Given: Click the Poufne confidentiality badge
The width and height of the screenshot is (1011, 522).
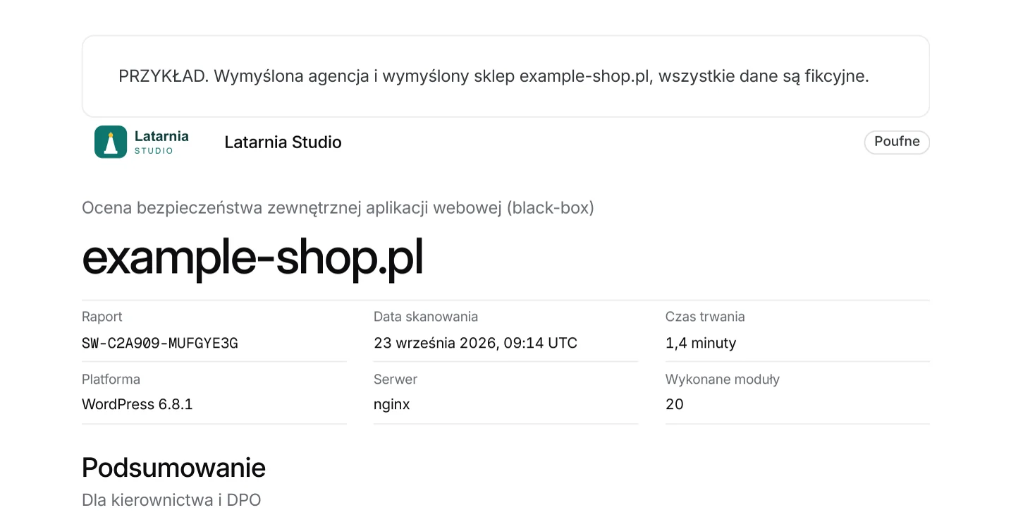Looking at the screenshot, I should tap(897, 142).
